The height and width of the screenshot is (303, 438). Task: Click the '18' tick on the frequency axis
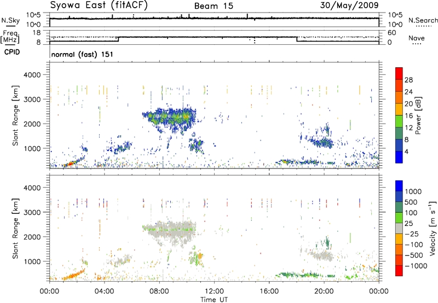37,33
